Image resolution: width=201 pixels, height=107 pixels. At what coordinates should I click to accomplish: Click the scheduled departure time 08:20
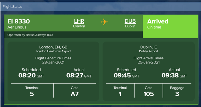tap(27, 75)
